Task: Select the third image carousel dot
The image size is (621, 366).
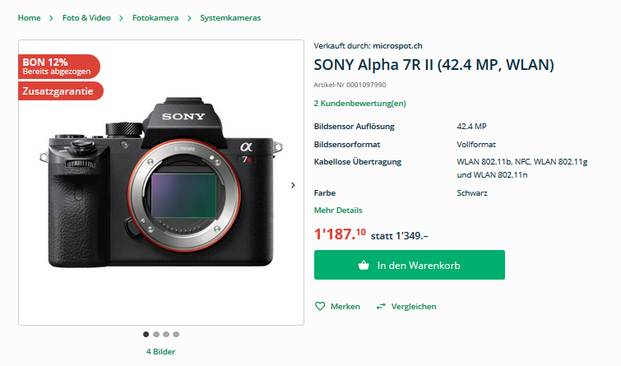Action: pyautogui.click(x=166, y=334)
